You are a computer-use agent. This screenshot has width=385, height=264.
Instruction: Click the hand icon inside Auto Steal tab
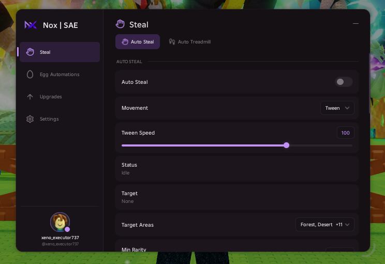[x=125, y=42]
